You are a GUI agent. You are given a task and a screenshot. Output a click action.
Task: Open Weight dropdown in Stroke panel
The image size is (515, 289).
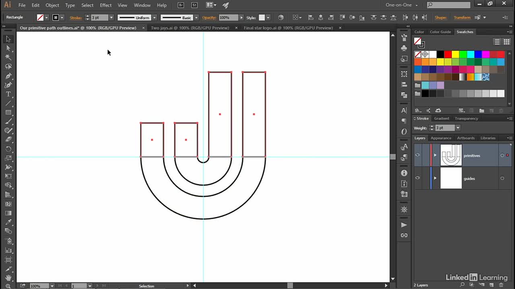click(457, 128)
